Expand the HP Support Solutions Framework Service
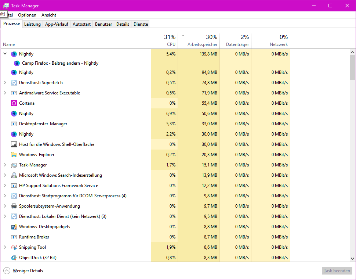Screen dimensions: 356x280 [5, 186]
